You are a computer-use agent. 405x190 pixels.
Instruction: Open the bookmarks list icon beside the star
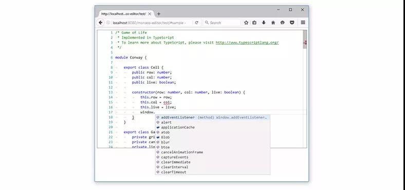click(x=254, y=23)
